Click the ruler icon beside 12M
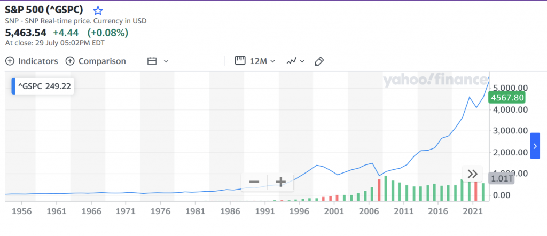This screenshot has height=236, width=547. click(240, 61)
